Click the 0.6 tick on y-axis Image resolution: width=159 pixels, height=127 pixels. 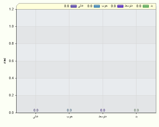pyautogui.click(x=11, y=61)
